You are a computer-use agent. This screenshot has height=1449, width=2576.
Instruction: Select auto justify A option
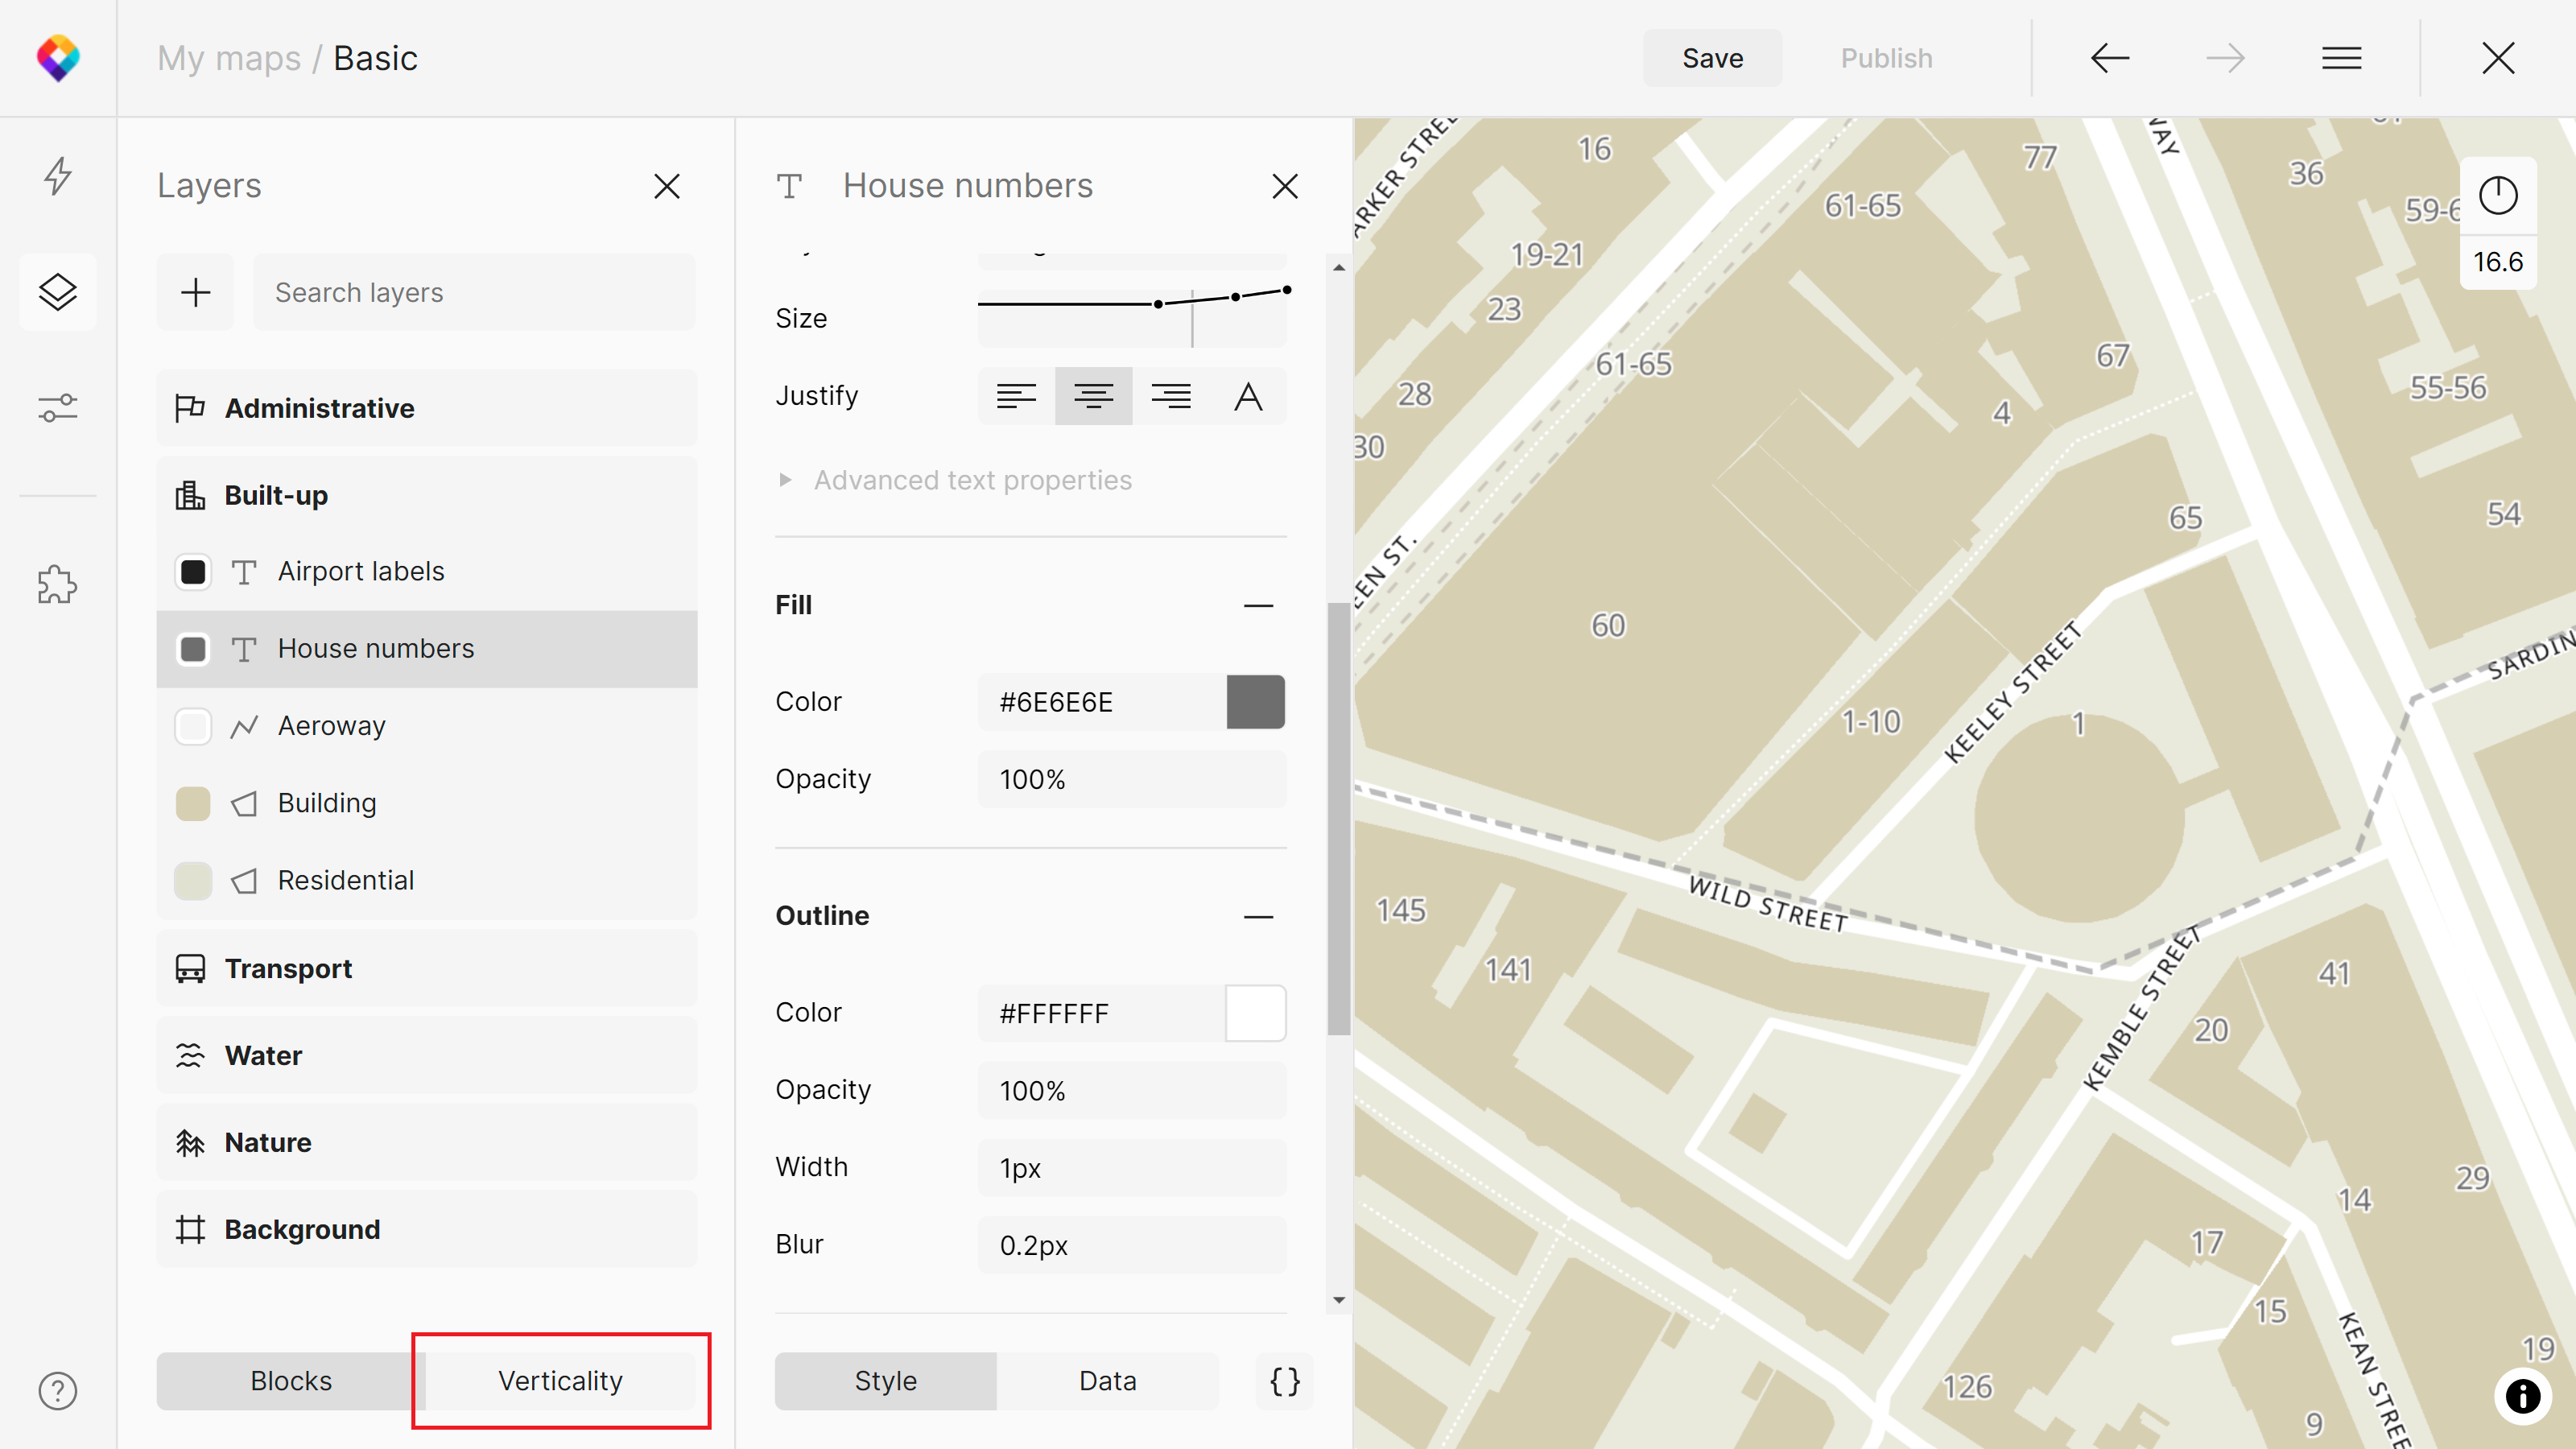pos(1248,396)
